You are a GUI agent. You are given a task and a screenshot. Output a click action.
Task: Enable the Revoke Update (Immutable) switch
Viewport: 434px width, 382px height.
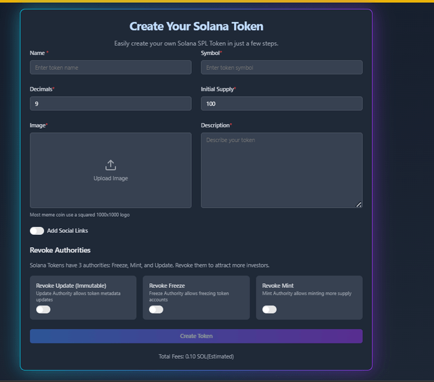click(43, 310)
